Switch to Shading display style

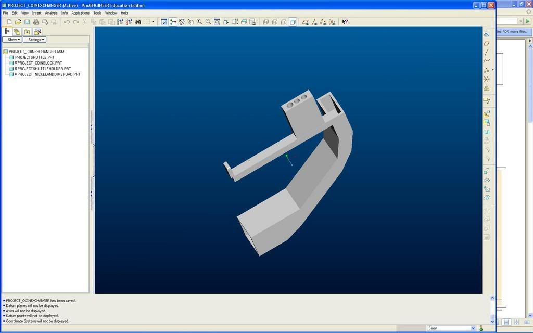pyautogui.click(x=293, y=22)
